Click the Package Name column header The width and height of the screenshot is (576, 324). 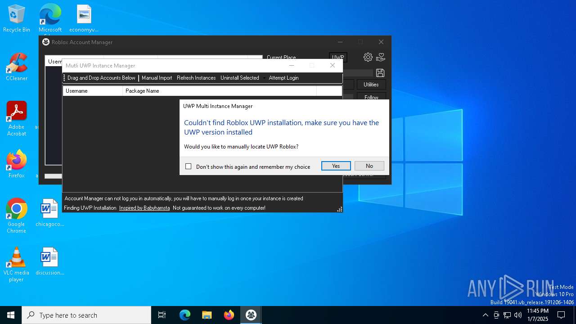[x=220, y=91]
